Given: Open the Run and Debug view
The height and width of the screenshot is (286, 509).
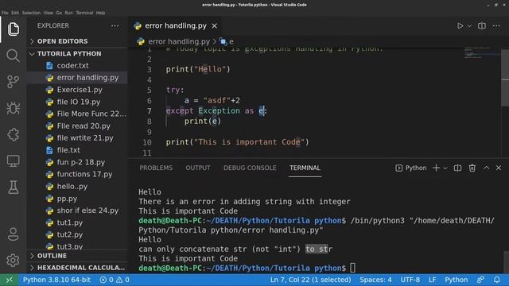Looking at the screenshot, I should click(x=13, y=108).
